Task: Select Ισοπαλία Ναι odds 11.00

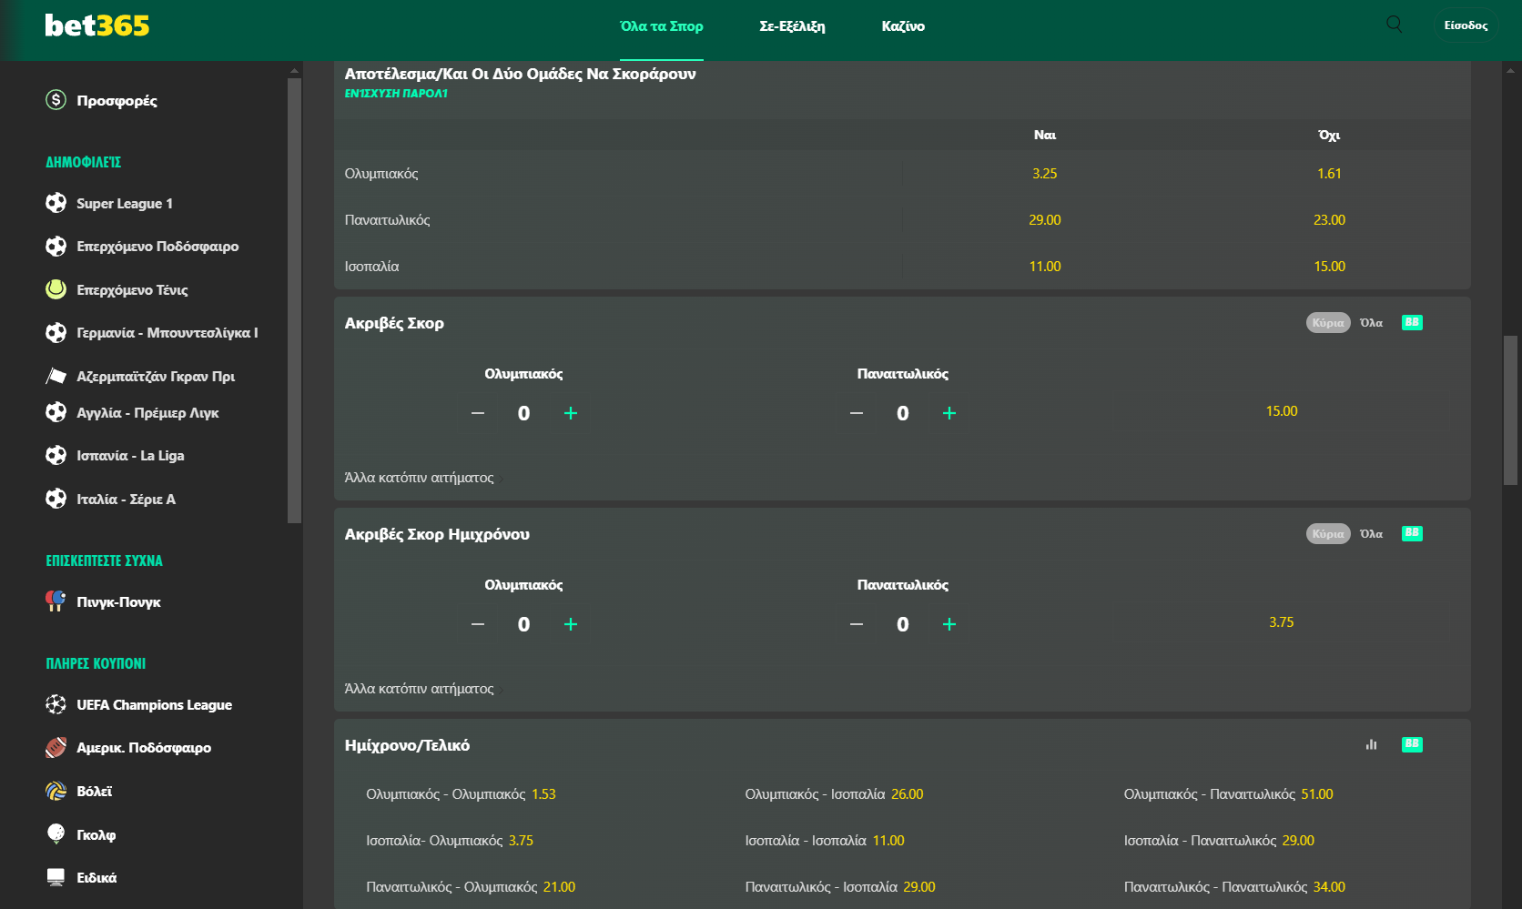Action: click(1045, 267)
